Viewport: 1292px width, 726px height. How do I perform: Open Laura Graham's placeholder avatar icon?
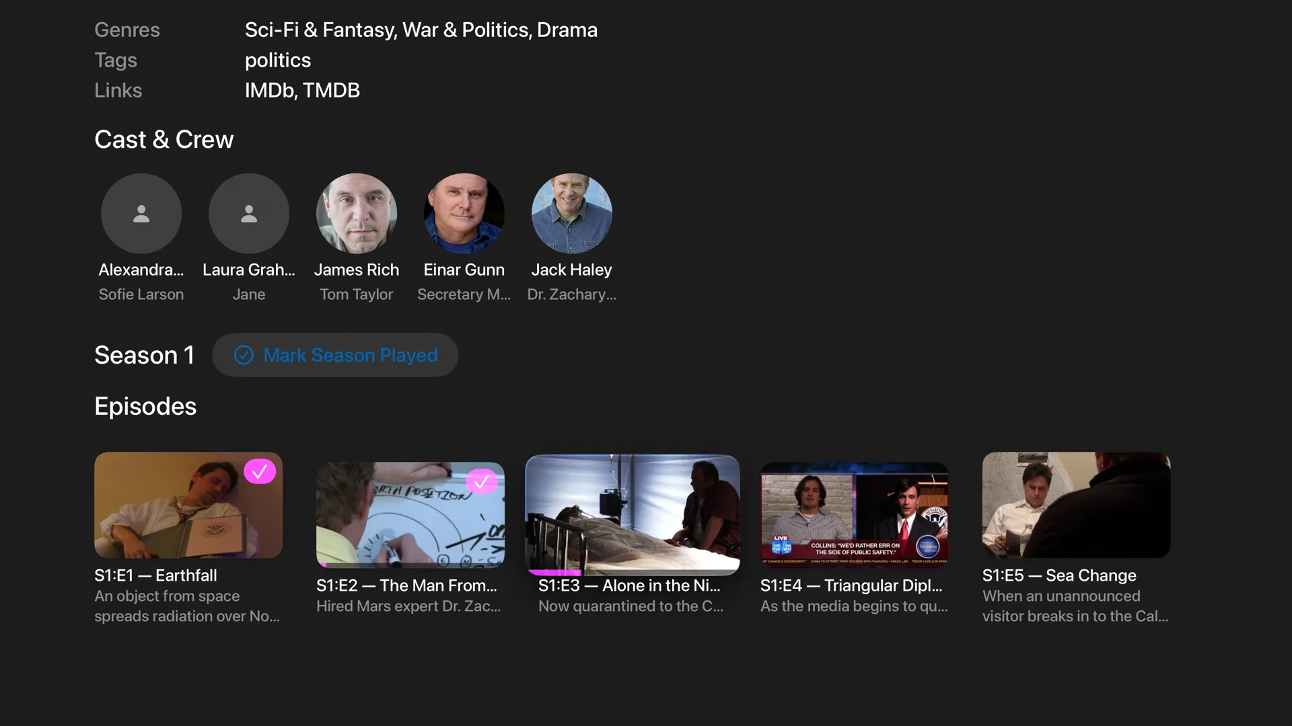pos(249,214)
